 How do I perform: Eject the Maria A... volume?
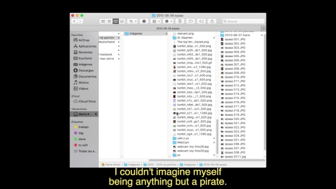[x=96, y=114]
